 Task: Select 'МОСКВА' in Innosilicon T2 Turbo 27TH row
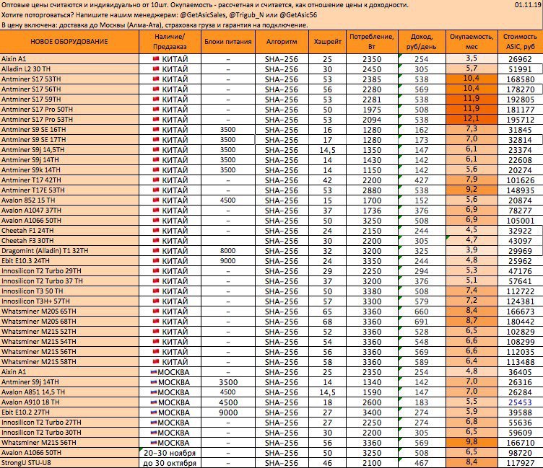tap(173, 423)
